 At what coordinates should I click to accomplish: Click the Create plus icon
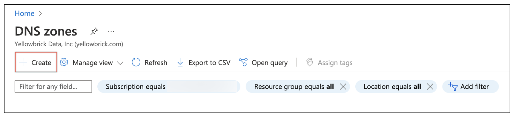click(23, 62)
